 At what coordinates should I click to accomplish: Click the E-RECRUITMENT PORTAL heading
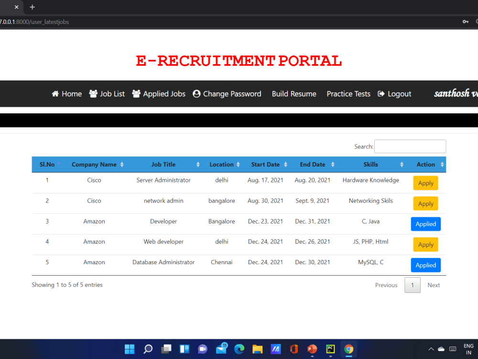239,60
